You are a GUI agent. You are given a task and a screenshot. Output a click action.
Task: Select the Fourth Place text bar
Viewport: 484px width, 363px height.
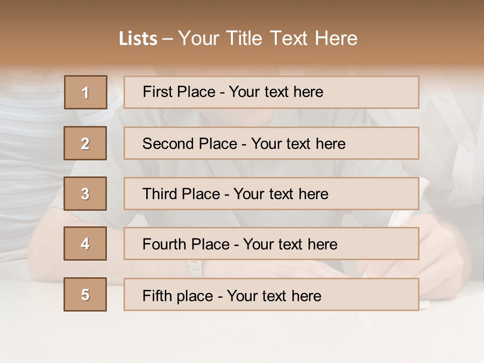[x=271, y=244]
